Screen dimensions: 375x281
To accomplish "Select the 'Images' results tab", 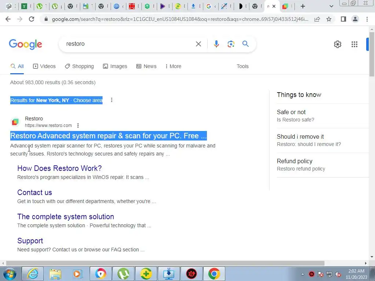I will (115, 66).
